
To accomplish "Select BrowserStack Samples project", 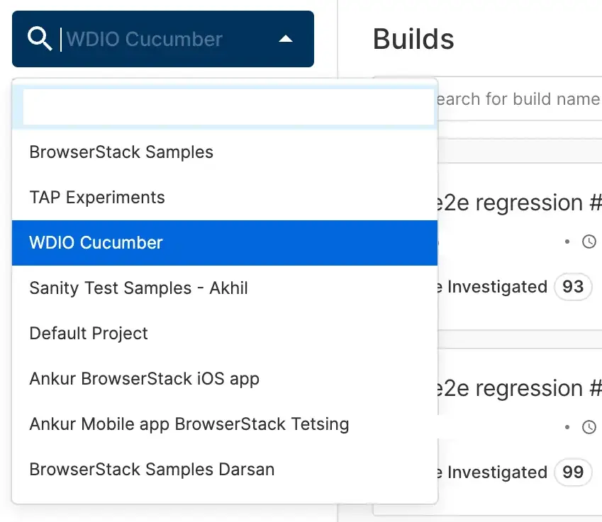I will pos(121,152).
